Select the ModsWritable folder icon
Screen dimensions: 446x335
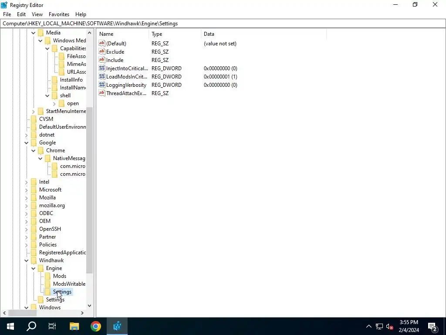pos(48,284)
